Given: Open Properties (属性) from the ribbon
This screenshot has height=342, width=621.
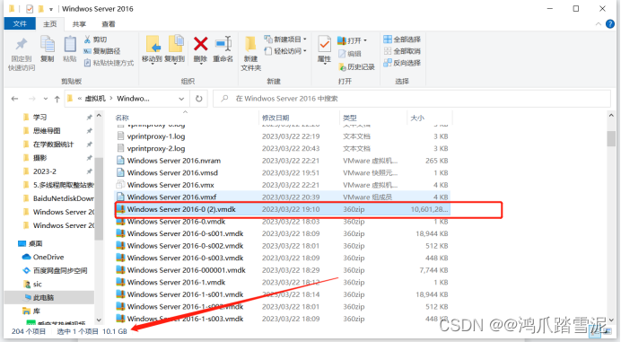Looking at the screenshot, I should pyautogui.click(x=324, y=49).
